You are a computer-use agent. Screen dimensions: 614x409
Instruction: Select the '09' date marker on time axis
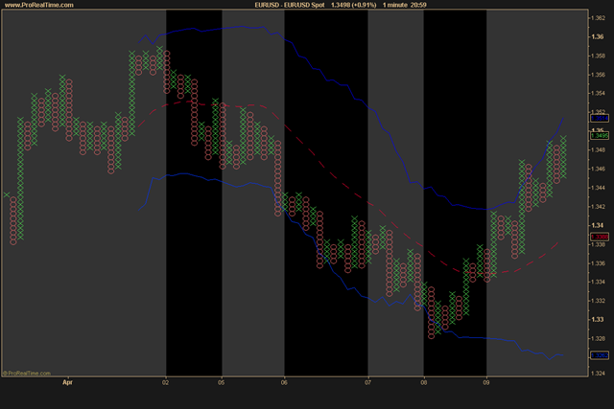click(x=486, y=382)
